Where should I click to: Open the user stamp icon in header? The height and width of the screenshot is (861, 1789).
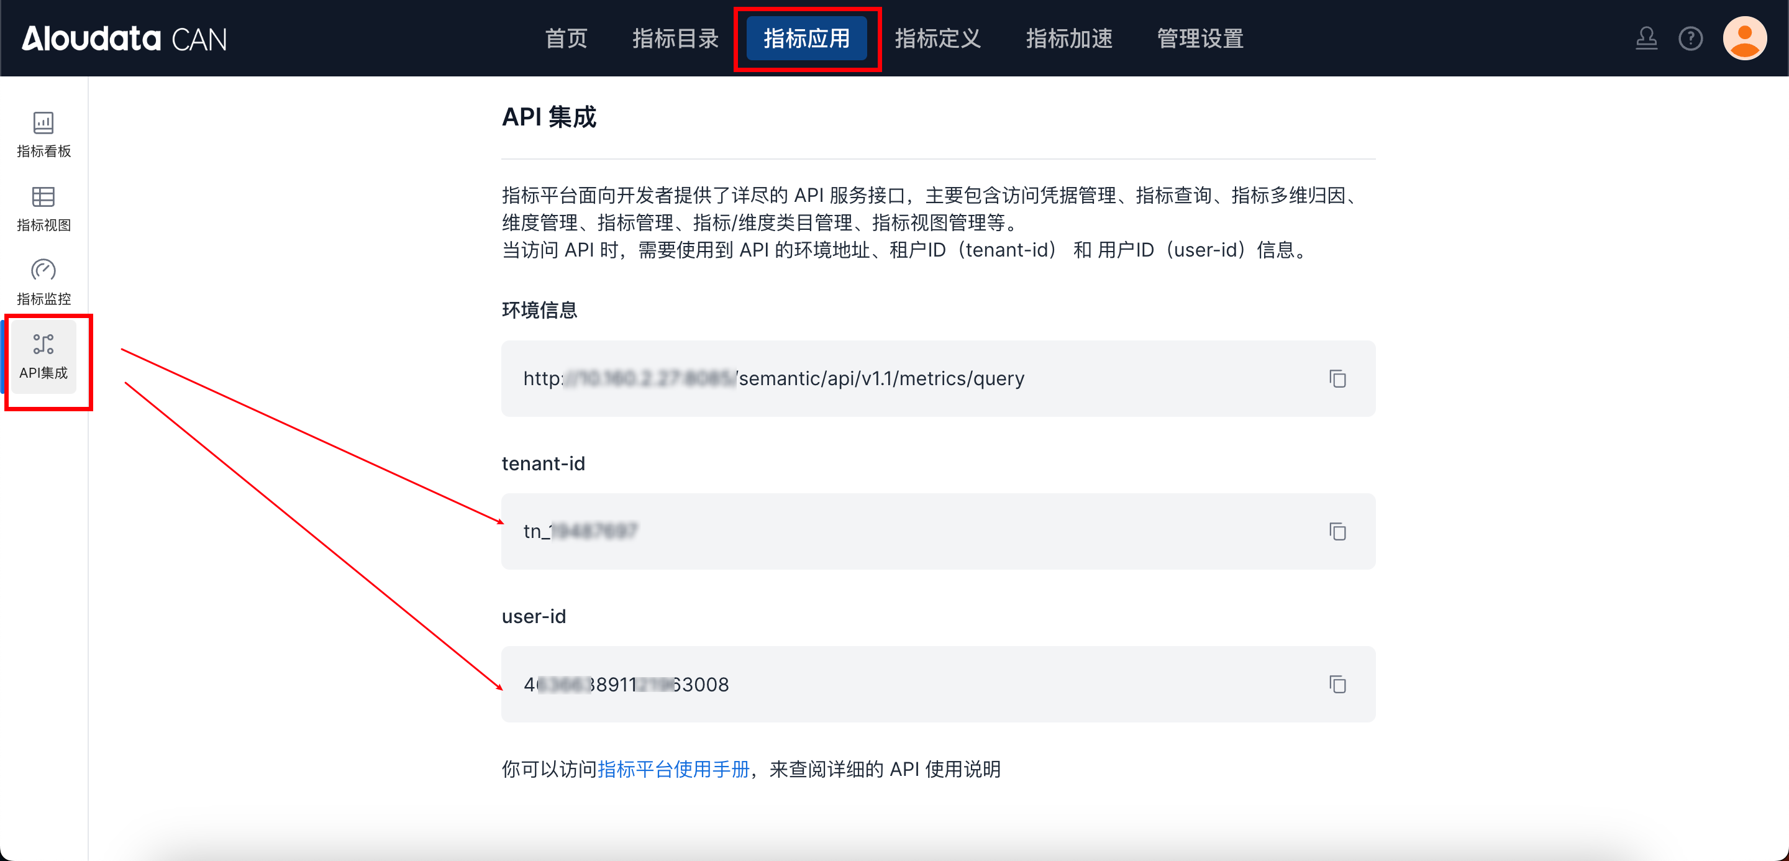[x=1646, y=38]
